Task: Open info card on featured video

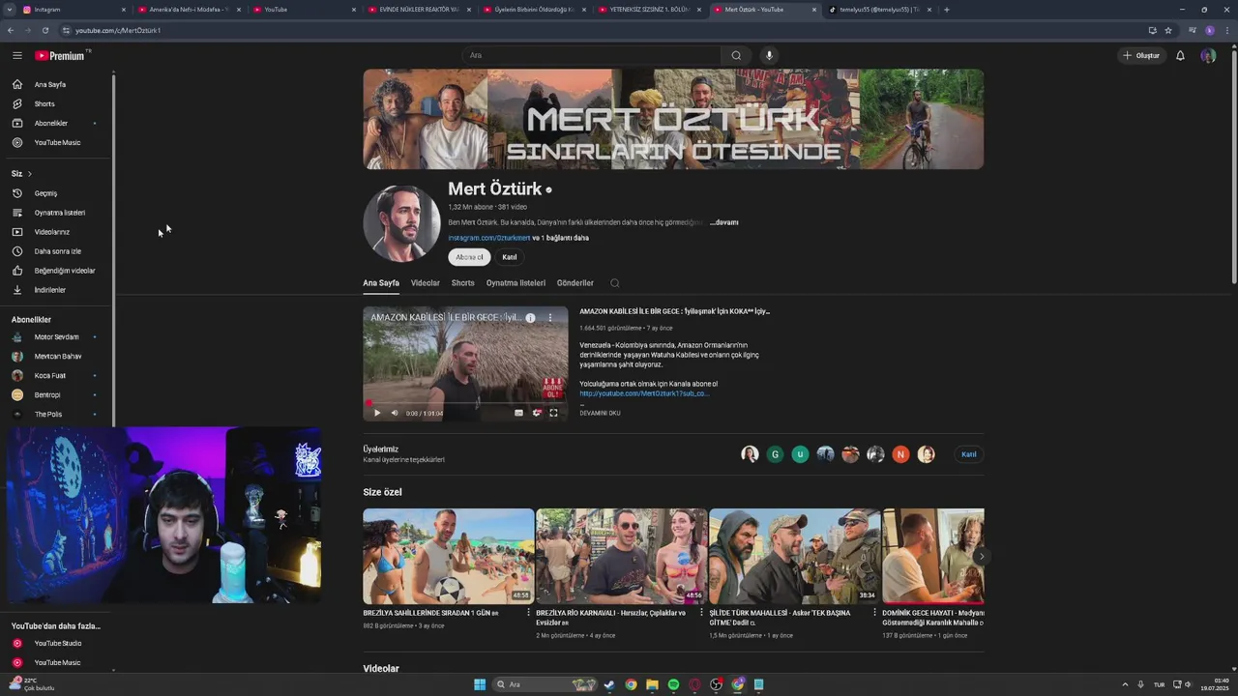Action: pyautogui.click(x=530, y=317)
